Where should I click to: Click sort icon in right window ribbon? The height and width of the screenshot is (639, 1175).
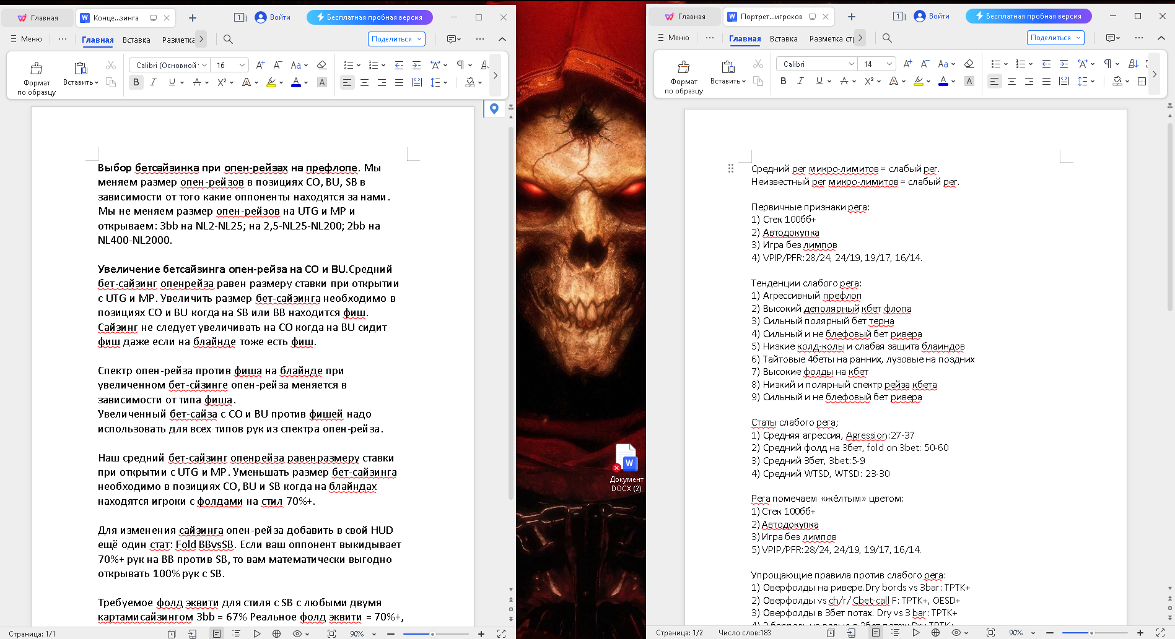point(1133,64)
